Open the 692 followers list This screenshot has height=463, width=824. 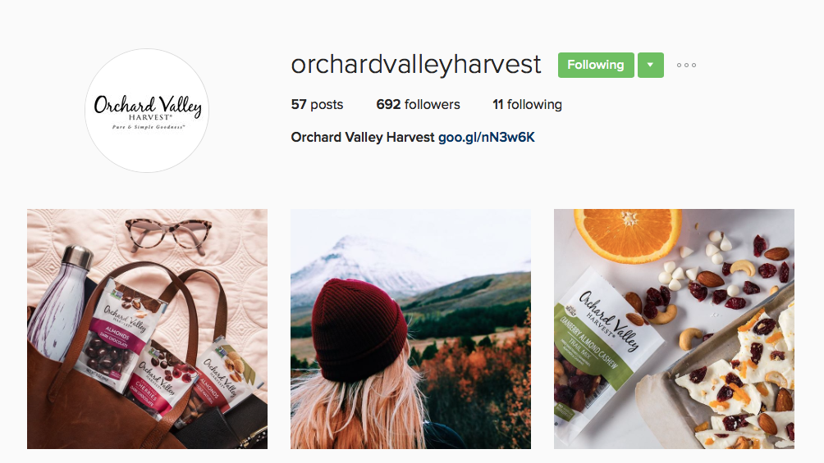coord(418,104)
